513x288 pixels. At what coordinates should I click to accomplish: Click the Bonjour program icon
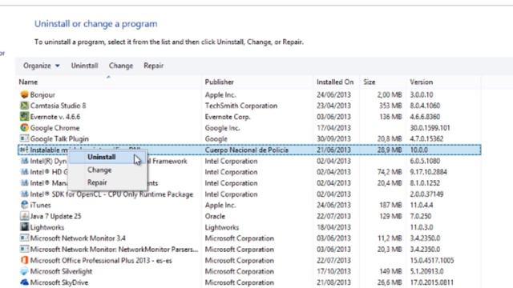coord(24,94)
